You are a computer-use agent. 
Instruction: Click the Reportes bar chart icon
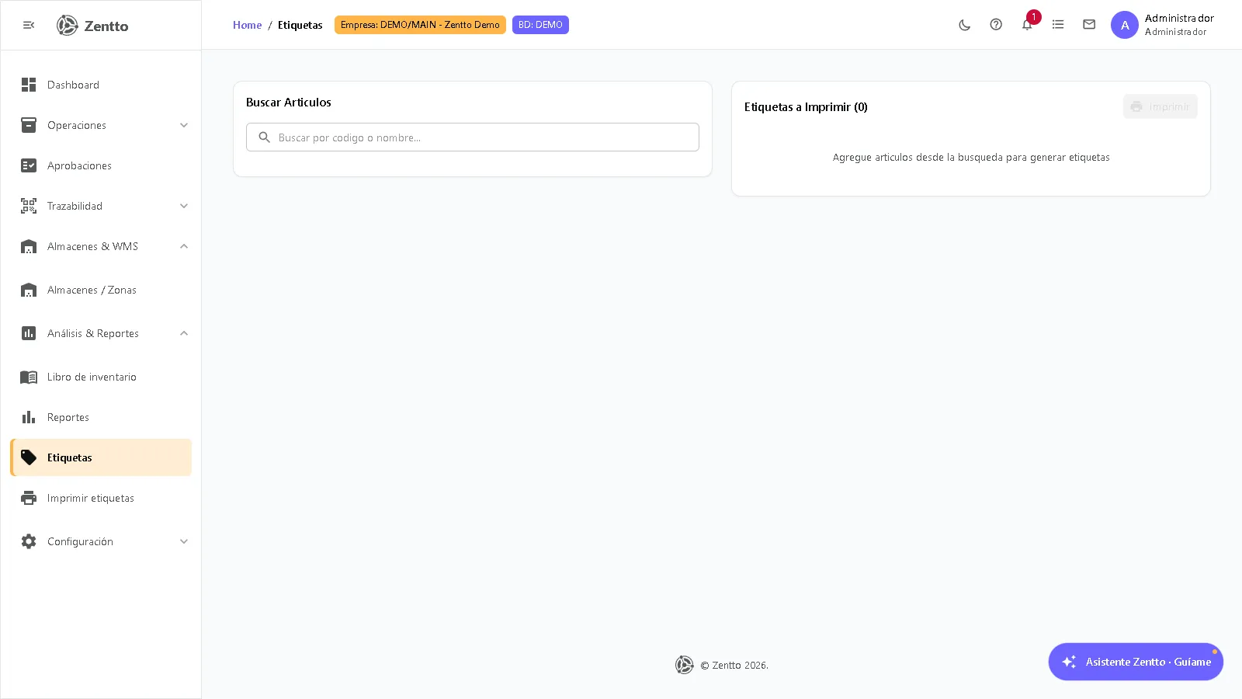coord(29,417)
